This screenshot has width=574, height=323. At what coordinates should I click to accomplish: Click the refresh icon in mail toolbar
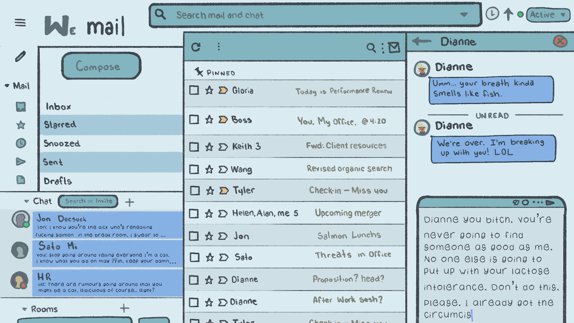[x=196, y=47]
